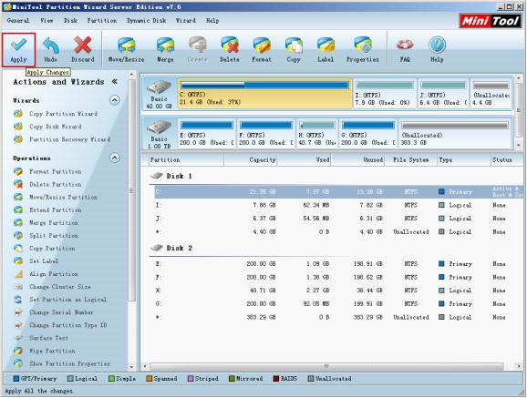The image size is (527, 398).
Task: Open the Properties toolbar icon
Action: click(363, 46)
